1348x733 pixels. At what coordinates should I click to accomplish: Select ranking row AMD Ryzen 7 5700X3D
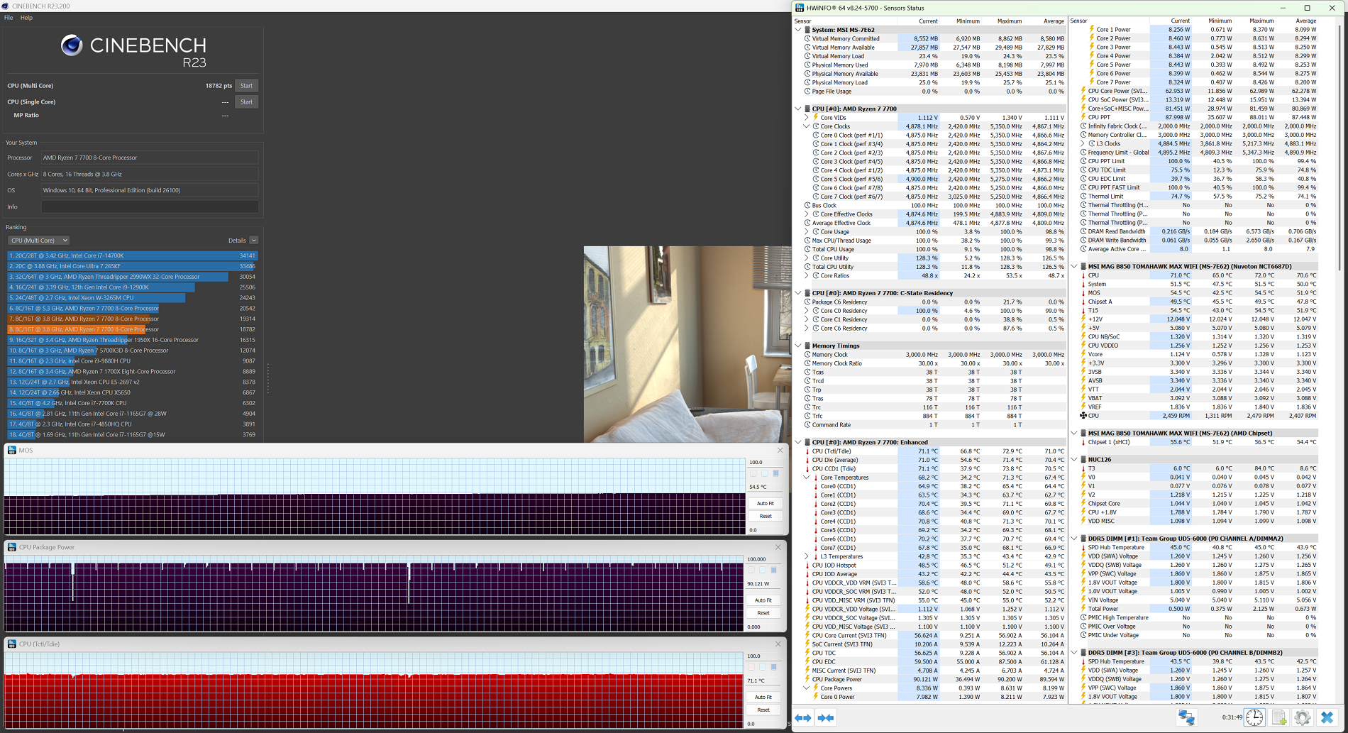[x=133, y=351]
